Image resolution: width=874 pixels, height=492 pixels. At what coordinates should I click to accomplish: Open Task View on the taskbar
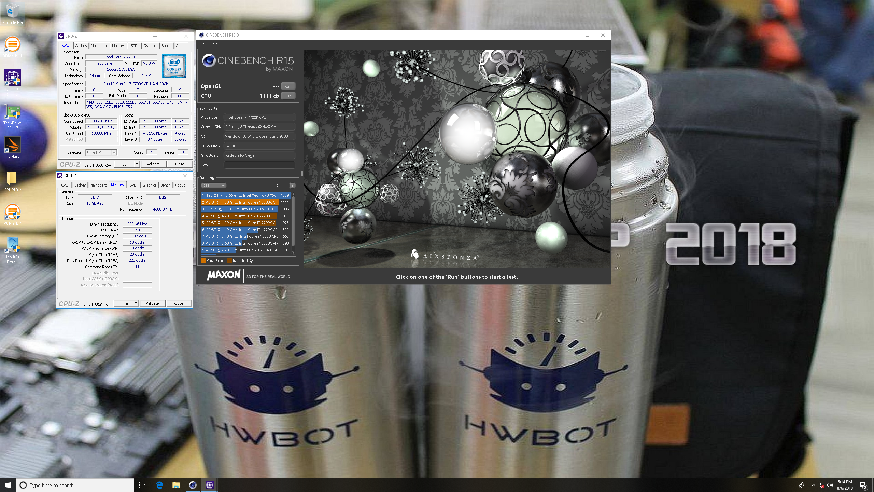[142, 485]
